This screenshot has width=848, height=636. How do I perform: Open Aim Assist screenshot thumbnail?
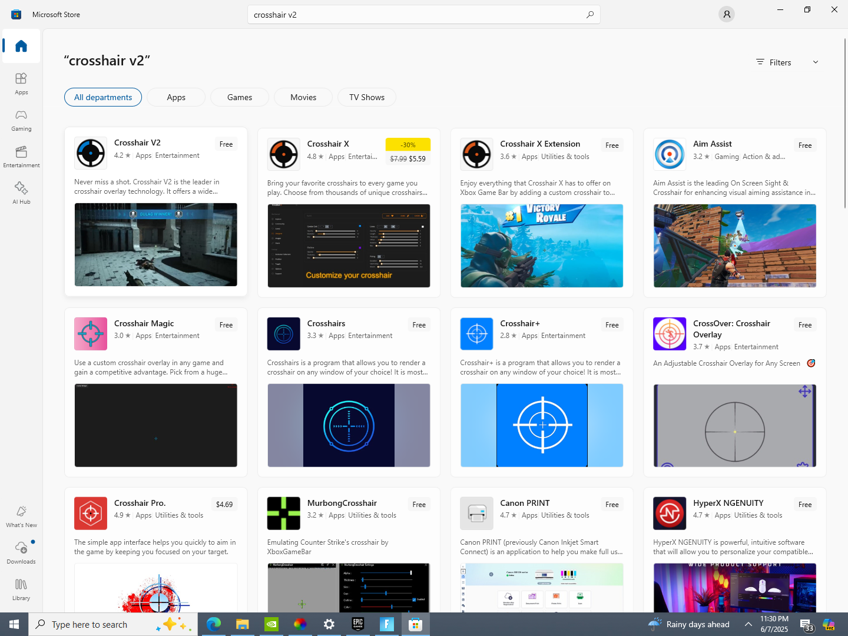coord(735,246)
